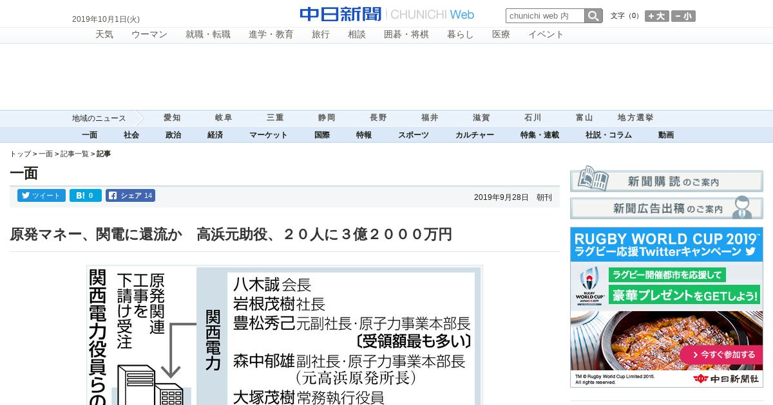Open the 暮らし menu item

[461, 35]
